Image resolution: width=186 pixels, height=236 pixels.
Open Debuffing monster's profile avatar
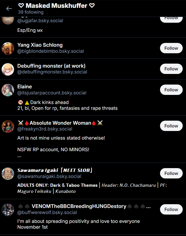(x=8, y=69)
